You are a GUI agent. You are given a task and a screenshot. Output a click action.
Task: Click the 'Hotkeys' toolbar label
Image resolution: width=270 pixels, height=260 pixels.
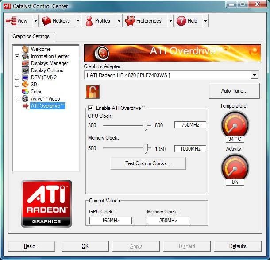tap(61, 21)
